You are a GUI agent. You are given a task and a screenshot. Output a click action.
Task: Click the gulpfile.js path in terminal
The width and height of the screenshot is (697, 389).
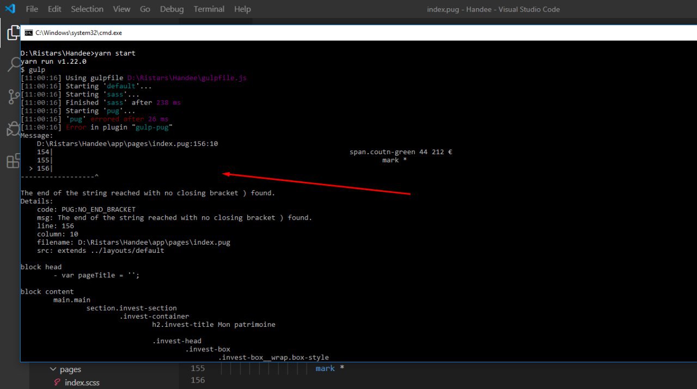(187, 78)
